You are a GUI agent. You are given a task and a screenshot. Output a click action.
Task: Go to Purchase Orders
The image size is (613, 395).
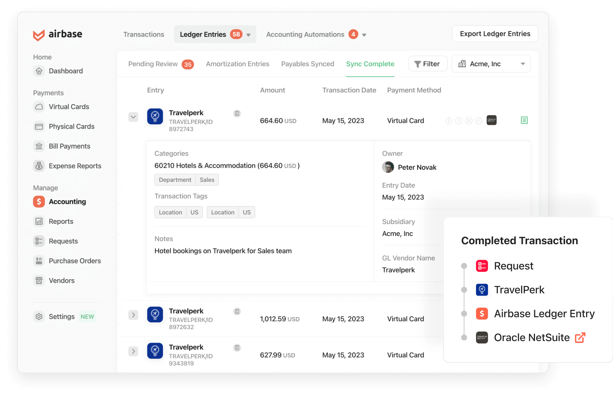[x=67, y=261]
